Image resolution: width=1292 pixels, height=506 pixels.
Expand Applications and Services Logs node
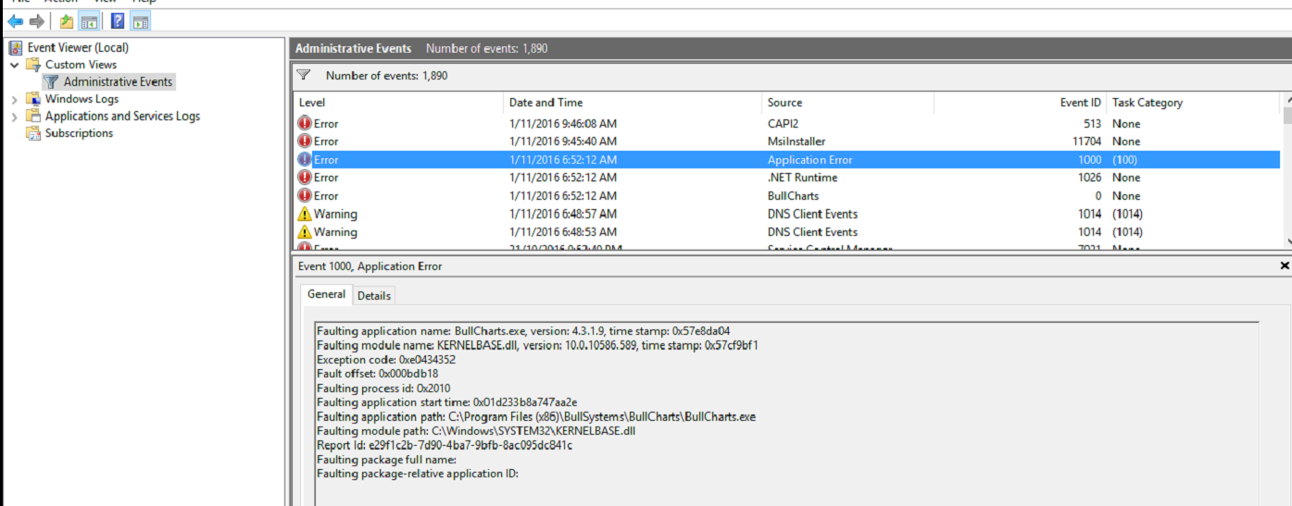click(x=15, y=117)
